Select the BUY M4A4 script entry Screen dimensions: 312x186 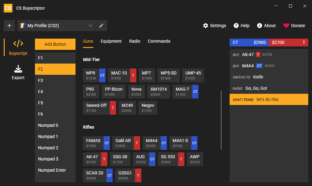269,66
